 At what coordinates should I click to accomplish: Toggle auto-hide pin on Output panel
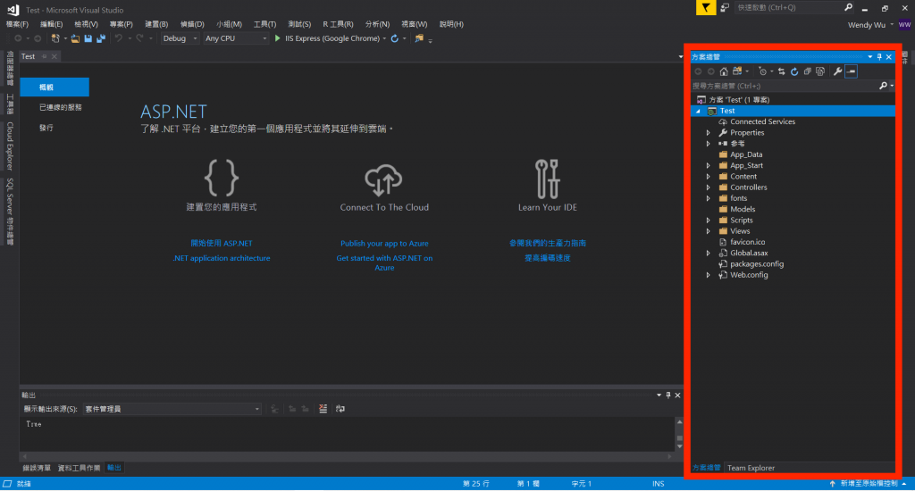668,395
